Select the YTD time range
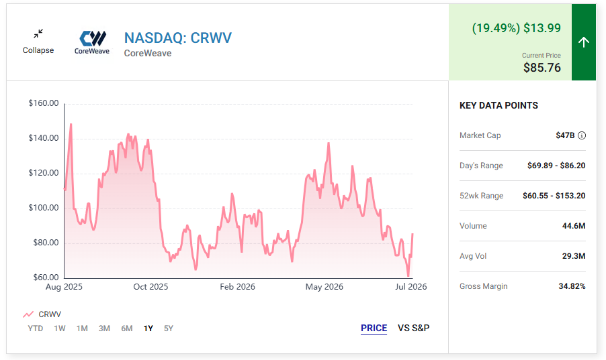 coord(36,328)
